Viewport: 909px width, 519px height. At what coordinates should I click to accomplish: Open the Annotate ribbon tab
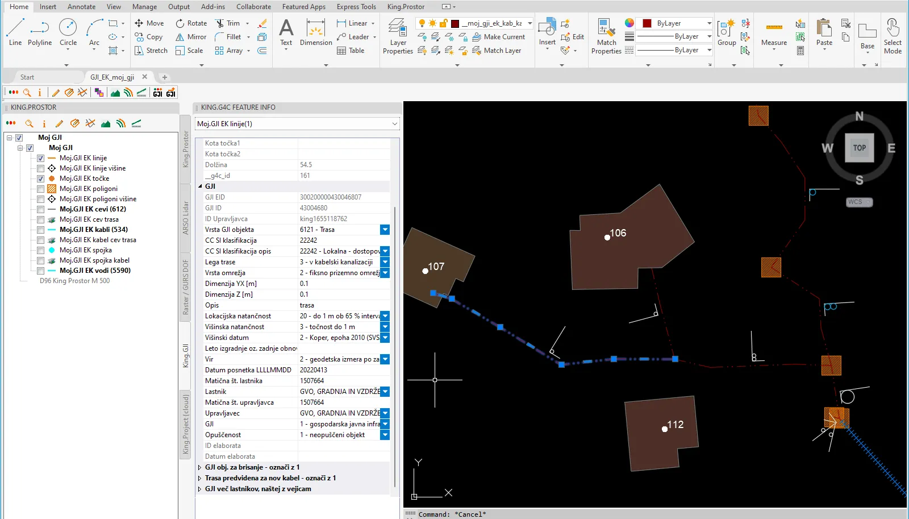(x=81, y=7)
